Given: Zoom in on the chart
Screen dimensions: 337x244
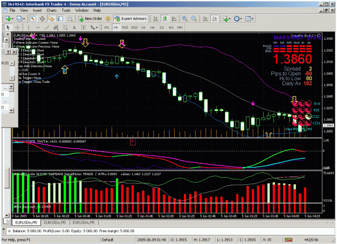Looking at the screenshot, I should coord(184,19).
